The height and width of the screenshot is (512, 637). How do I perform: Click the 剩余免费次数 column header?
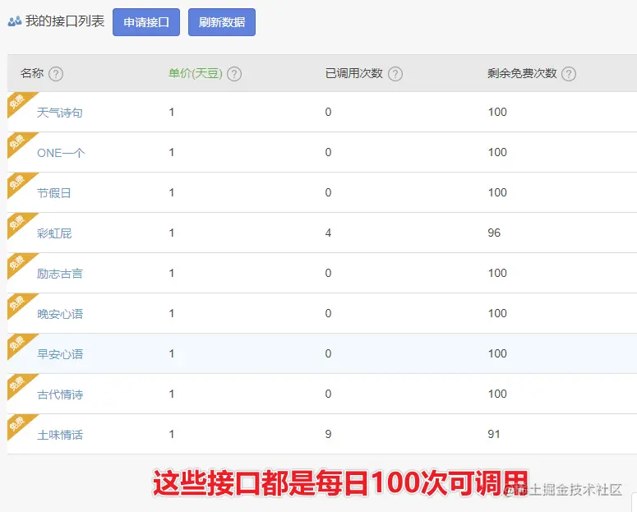[x=522, y=73]
